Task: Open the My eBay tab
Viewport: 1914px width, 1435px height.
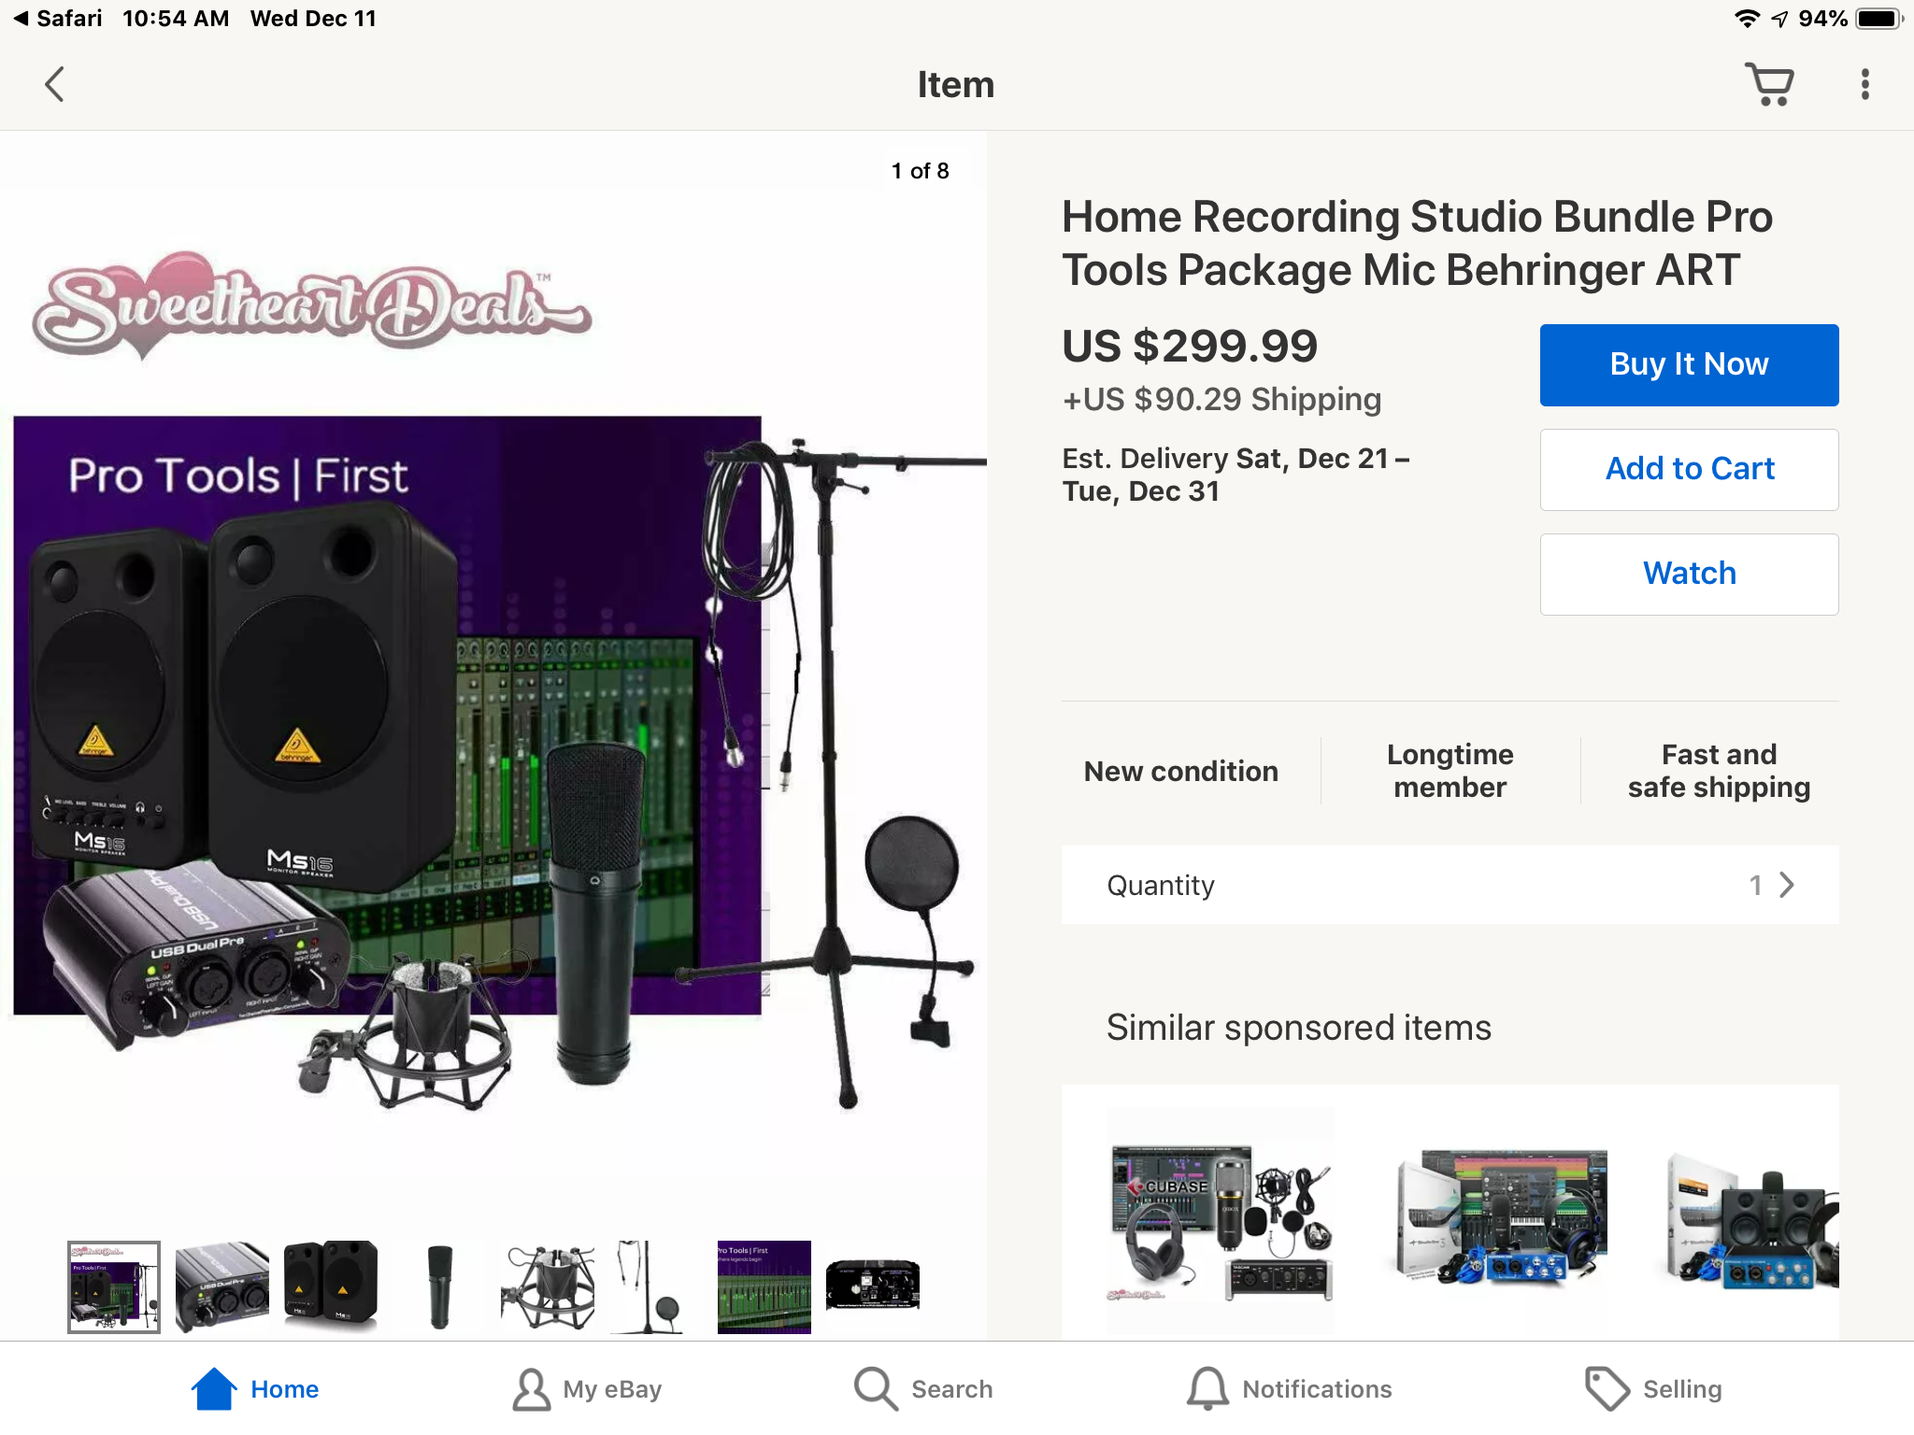Action: (587, 1389)
